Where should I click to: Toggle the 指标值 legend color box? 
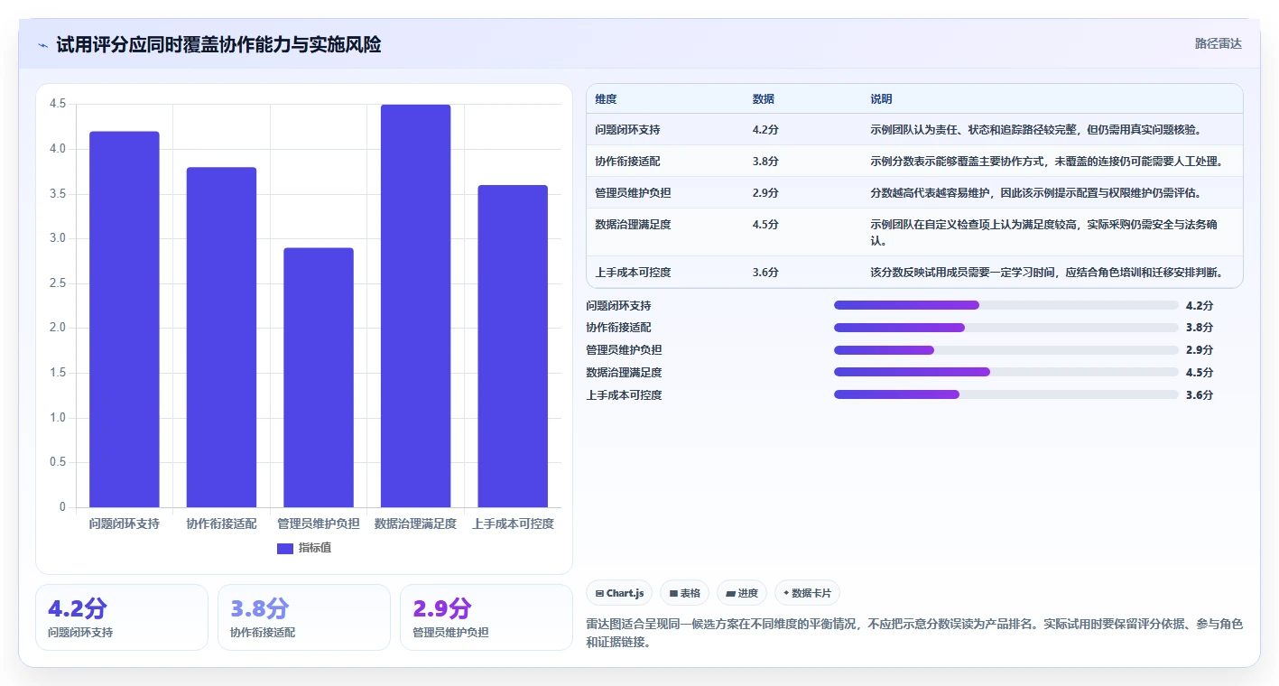coord(285,548)
